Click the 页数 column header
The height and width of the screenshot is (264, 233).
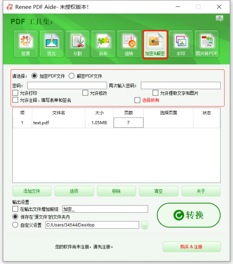[x=128, y=113]
